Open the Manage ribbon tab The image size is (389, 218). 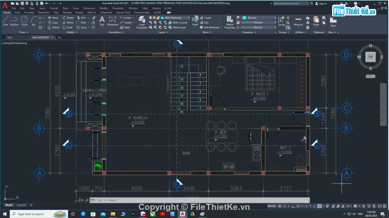click(x=67, y=12)
